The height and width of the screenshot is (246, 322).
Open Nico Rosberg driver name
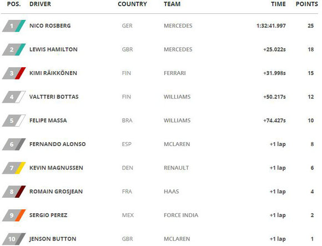tap(50, 26)
